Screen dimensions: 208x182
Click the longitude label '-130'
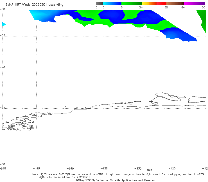(138, 168)
